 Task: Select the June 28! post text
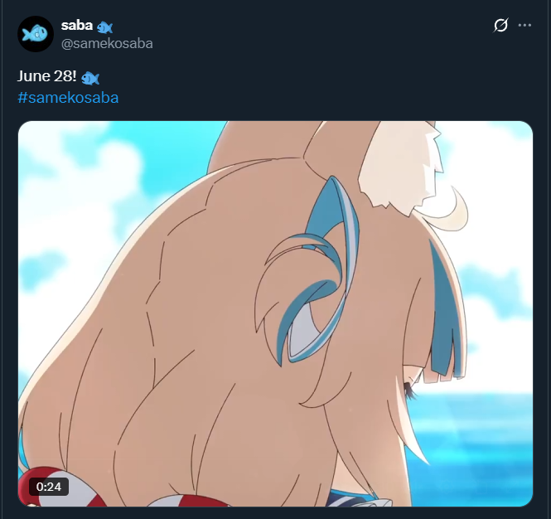(46, 76)
